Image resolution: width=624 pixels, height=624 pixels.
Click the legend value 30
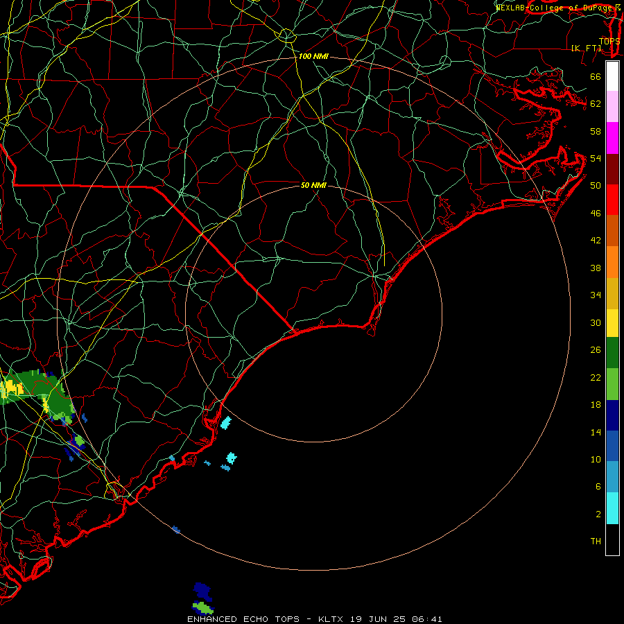596,322
